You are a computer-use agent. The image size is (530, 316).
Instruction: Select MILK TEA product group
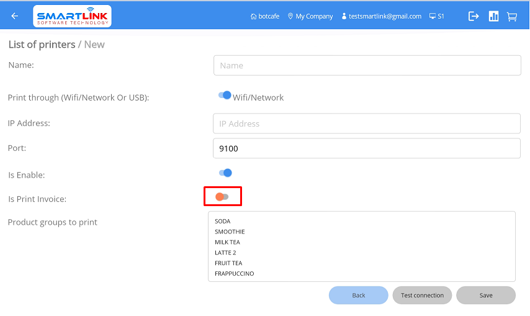click(227, 242)
